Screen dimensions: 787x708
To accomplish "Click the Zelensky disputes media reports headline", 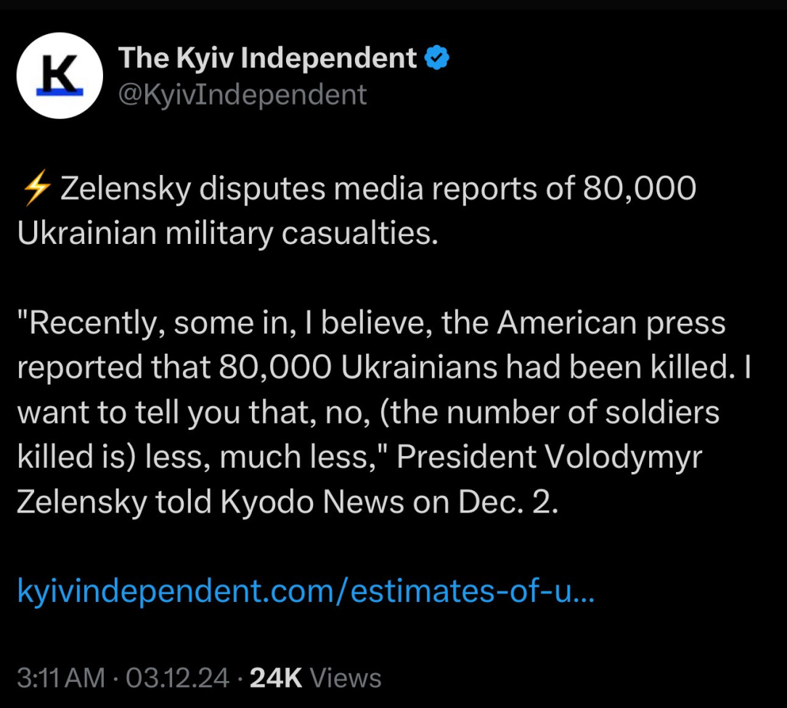I will click(x=378, y=189).
